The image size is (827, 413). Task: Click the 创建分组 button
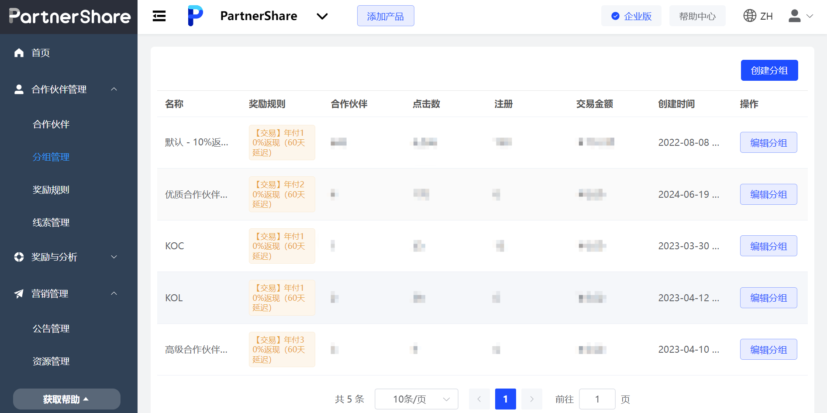[x=769, y=70]
